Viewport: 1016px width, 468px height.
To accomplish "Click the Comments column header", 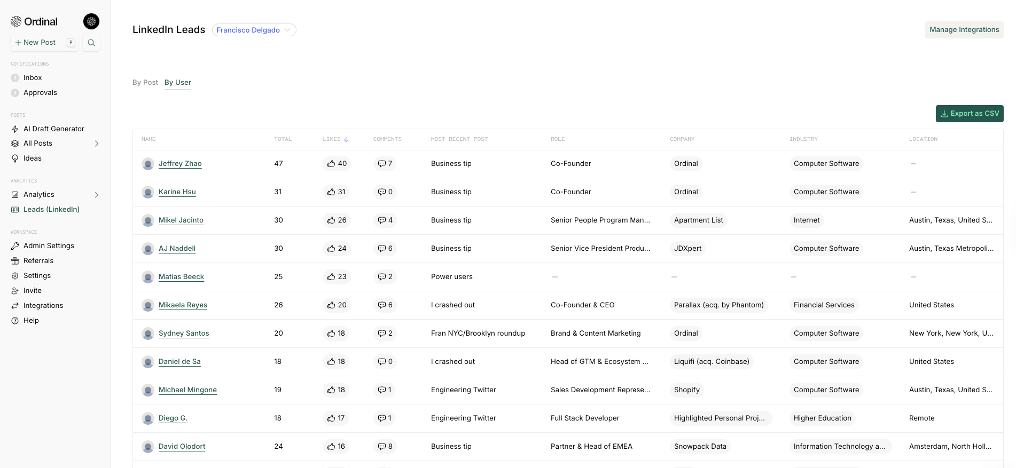I will click(x=387, y=139).
